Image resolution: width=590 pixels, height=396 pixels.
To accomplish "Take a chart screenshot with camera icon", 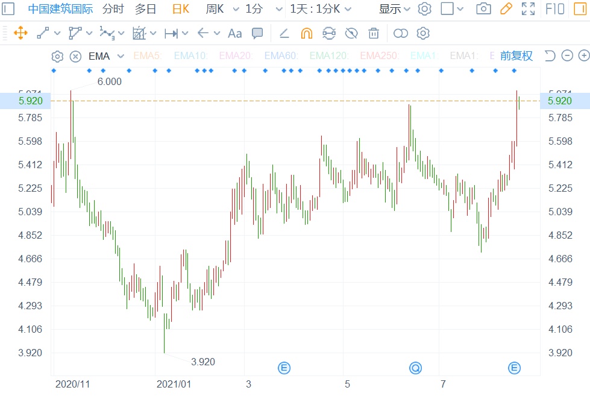I will 483,9.
